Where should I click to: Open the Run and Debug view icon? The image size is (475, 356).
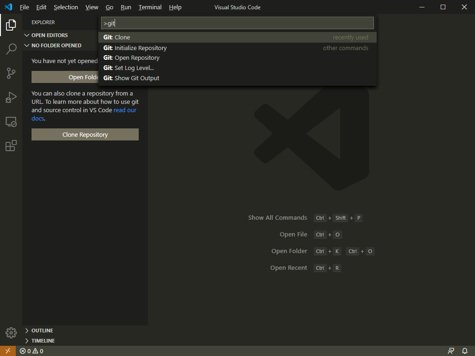pyautogui.click(x=11, y=97)
